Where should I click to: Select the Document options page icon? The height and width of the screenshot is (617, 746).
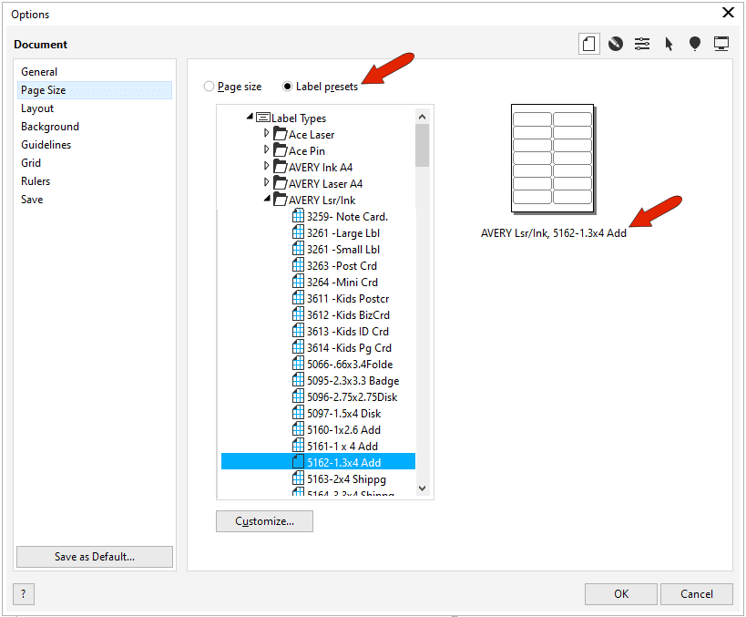(x=588, y=43)
